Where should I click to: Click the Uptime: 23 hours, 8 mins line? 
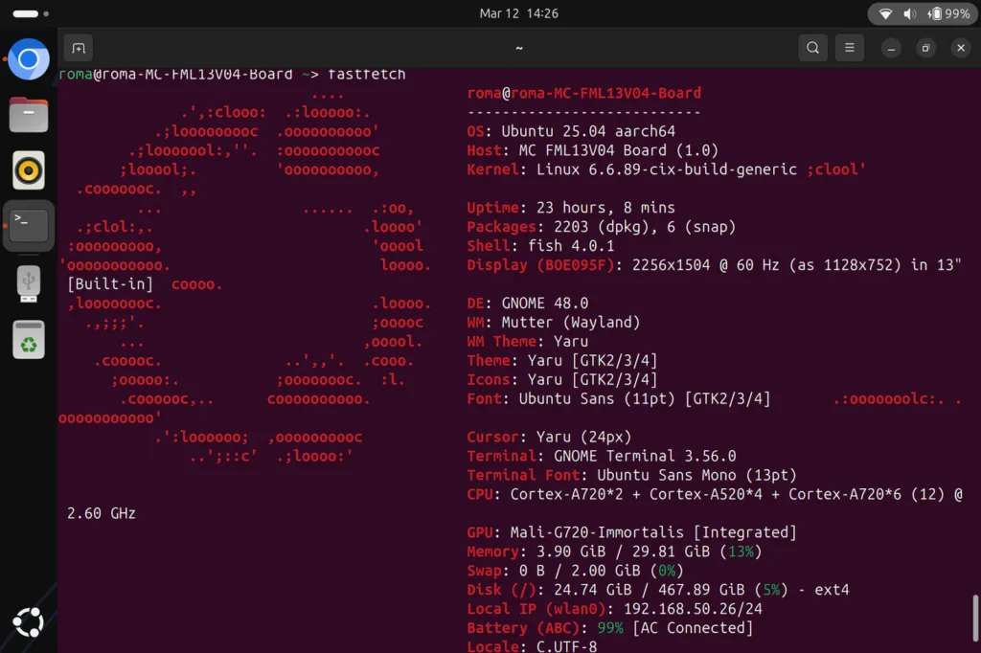click(571, 208)
